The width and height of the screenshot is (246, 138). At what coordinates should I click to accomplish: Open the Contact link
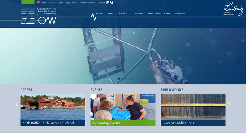[101, 3]
